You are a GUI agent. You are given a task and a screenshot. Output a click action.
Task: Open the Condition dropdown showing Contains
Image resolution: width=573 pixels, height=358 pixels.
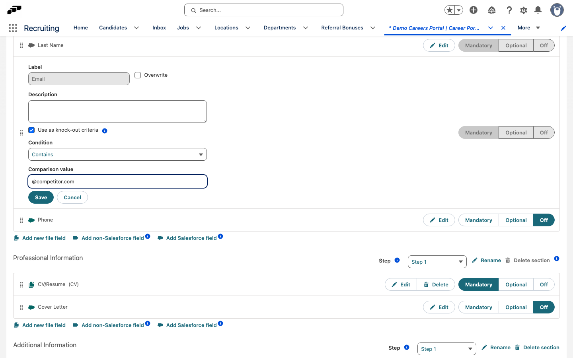tap(117, 154)
